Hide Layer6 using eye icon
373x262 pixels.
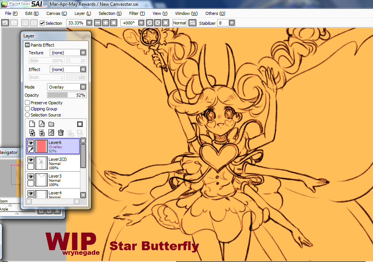(x=31, y=143)
